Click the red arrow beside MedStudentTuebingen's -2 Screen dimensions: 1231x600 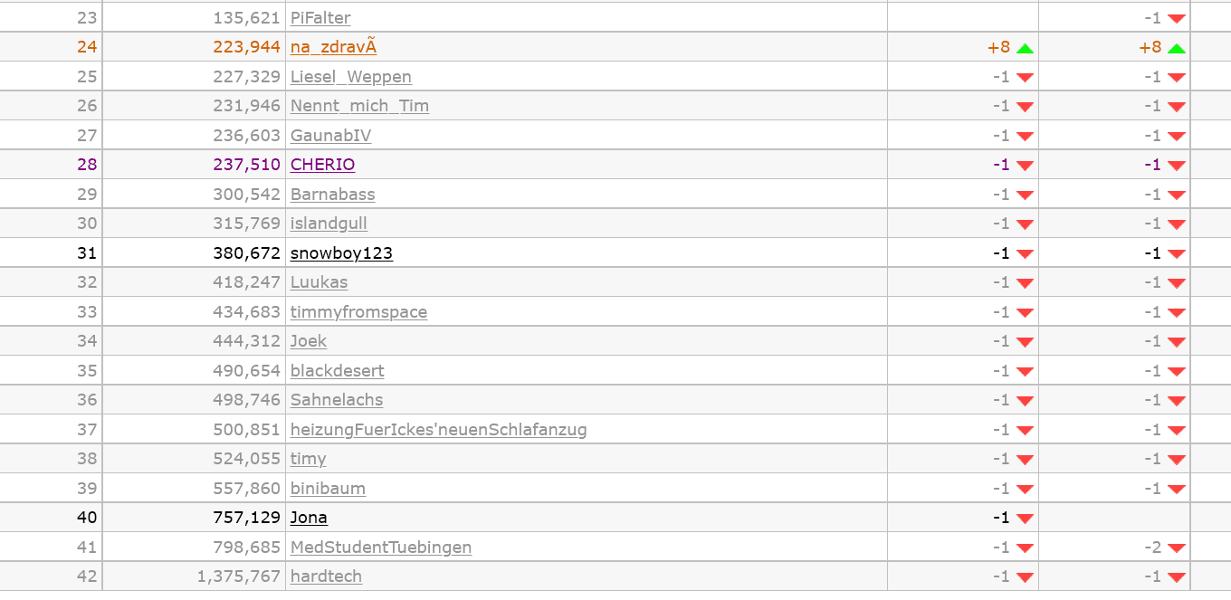(1176, 548)
